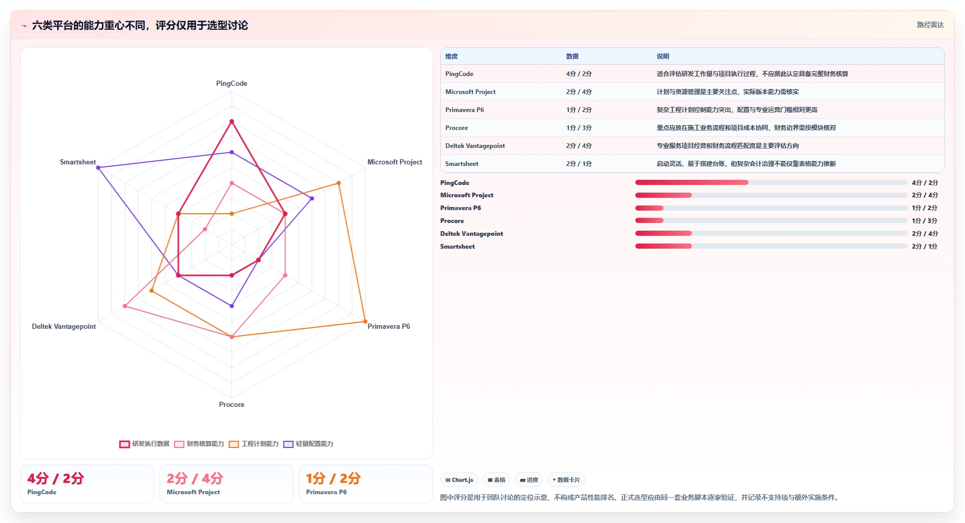Viewport: 965px width, 523px height.
Task: Click the 专业服务项目经营 description text
Action: point(728,146)
